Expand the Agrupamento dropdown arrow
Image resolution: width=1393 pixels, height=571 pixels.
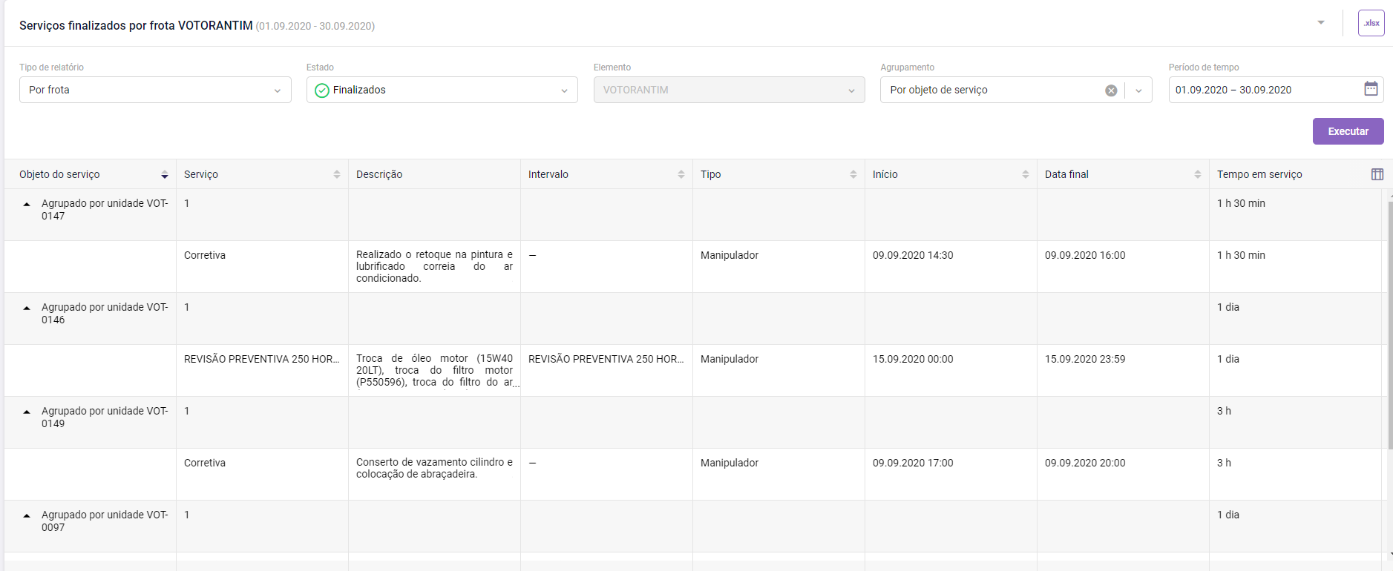click(x=1138, y=90)
